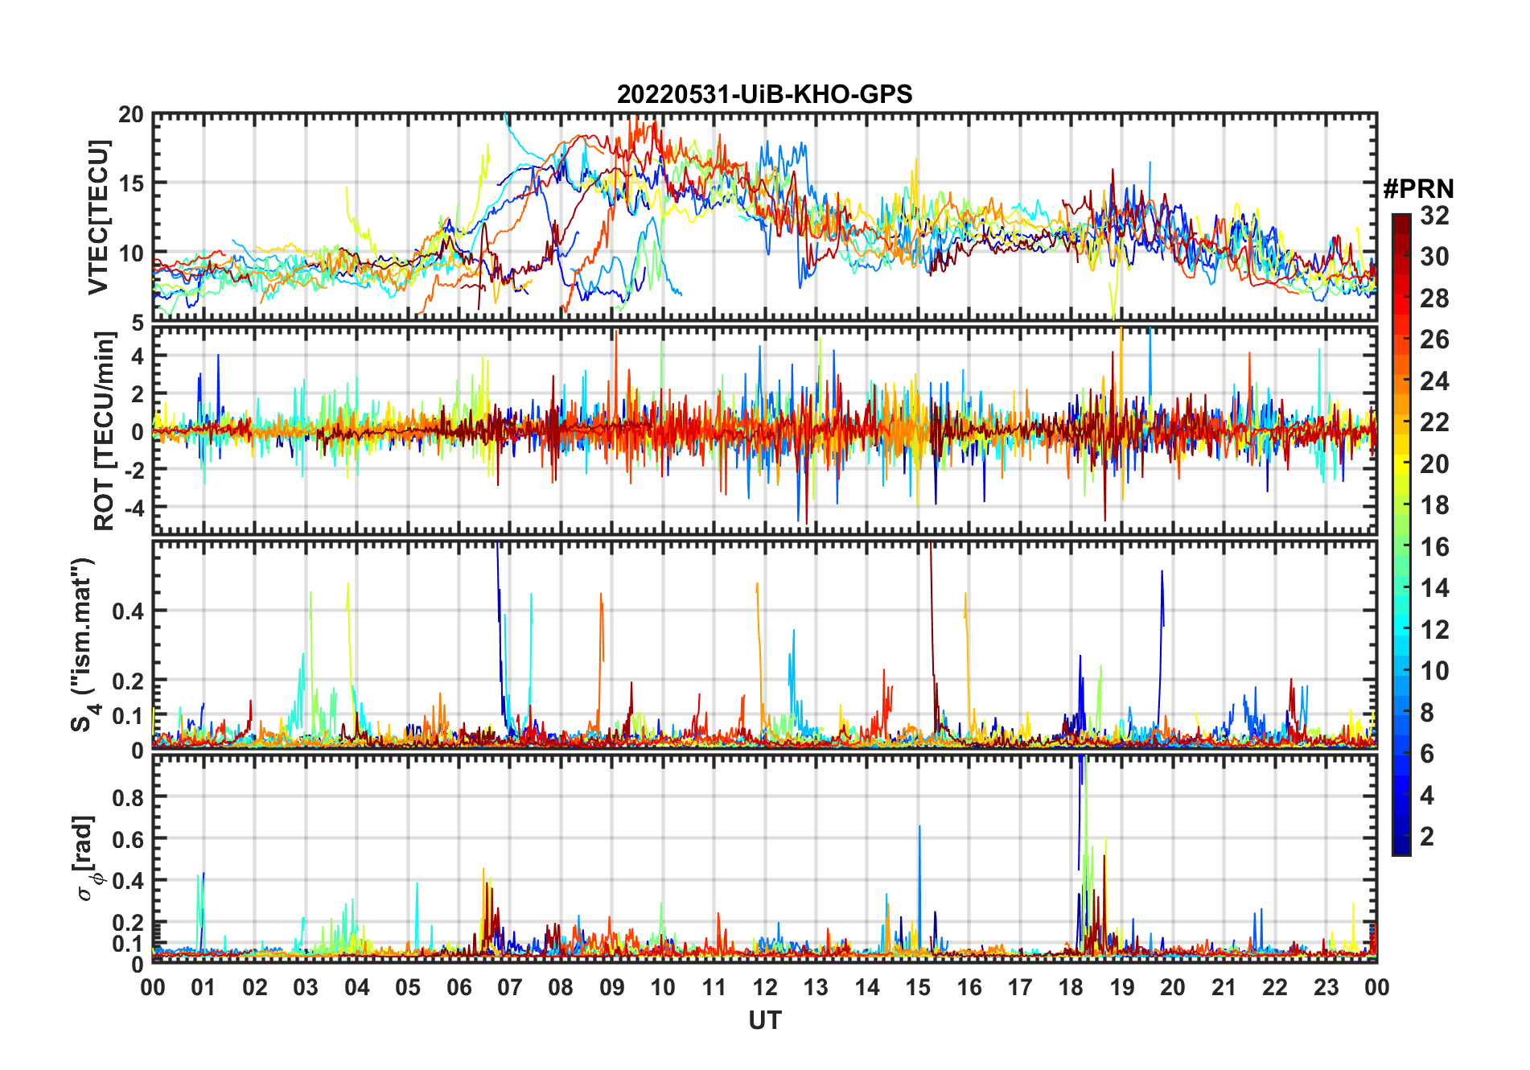
Task: Click the 0.4 tick on S4 y-axis
Action: pos(129,611)
